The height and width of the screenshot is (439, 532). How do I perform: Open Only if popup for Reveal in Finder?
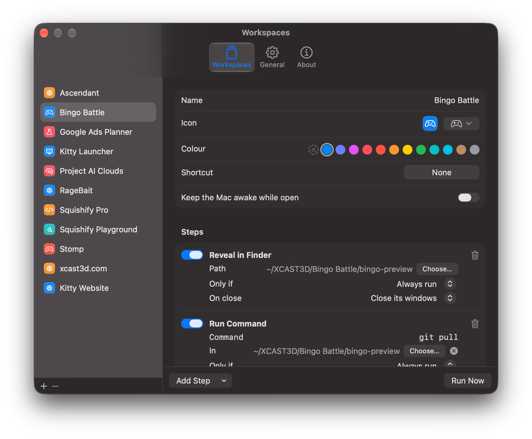[450, 284]
